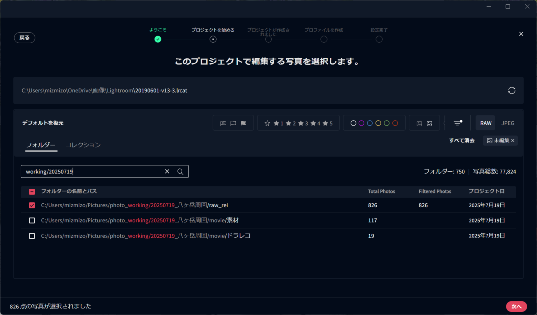Click the 戻る button

tap(25, 38)
